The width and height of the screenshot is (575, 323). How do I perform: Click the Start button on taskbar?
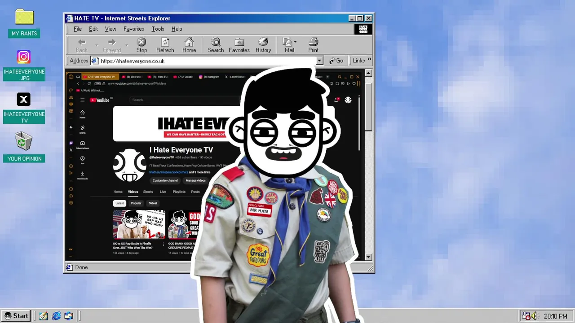(x=17, y=316)
